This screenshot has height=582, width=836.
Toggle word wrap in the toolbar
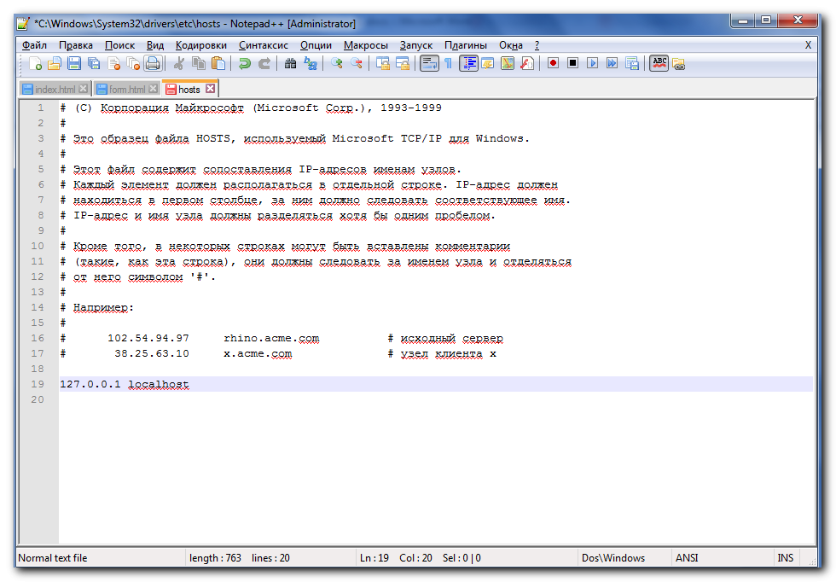click(429, 63)
